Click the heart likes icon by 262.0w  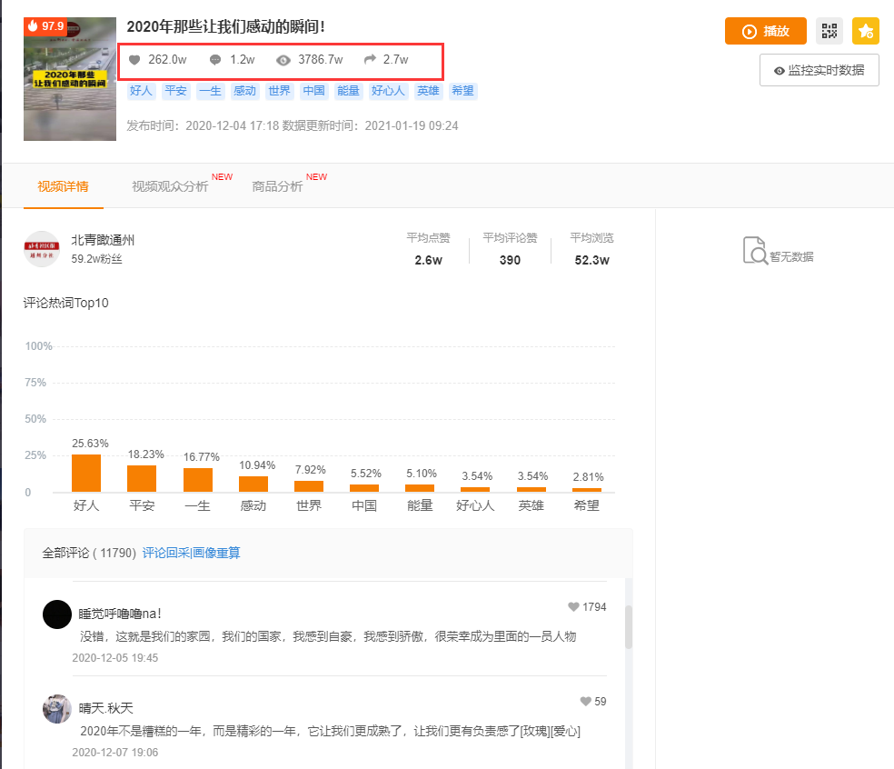[134, 60]
